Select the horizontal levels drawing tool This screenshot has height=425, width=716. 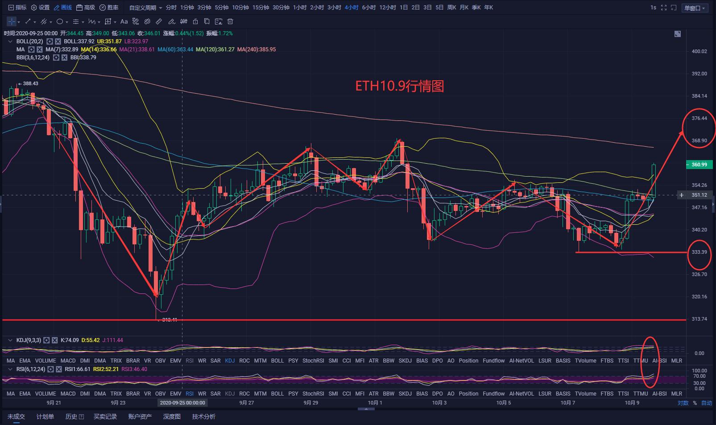[76, 21]
